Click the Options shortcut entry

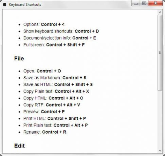click(44, 24)
